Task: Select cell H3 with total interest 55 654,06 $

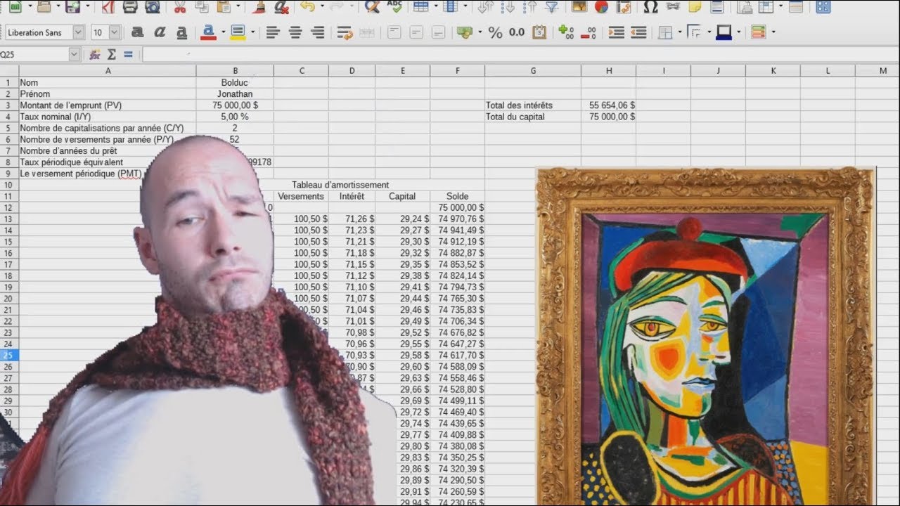Action: coord(609,105)
